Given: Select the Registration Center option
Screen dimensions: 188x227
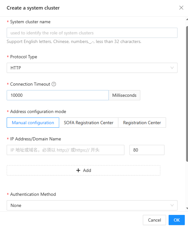Looking at the screenshot, I should pyautogui.click(x=142, y=123).
